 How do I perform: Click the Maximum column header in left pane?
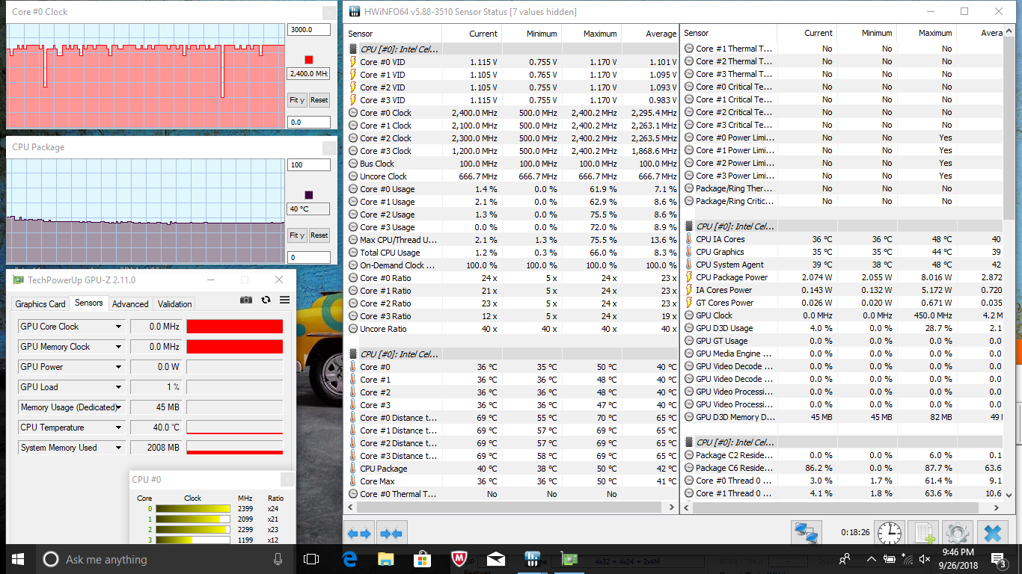591,34
